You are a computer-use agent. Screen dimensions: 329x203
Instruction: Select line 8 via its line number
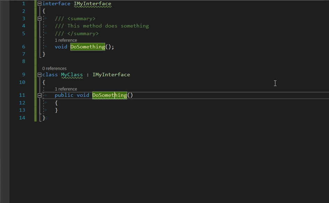tap(24, 62)
